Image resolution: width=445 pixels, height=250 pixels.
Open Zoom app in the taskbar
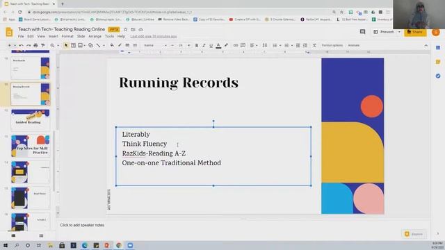click(130, 245)
